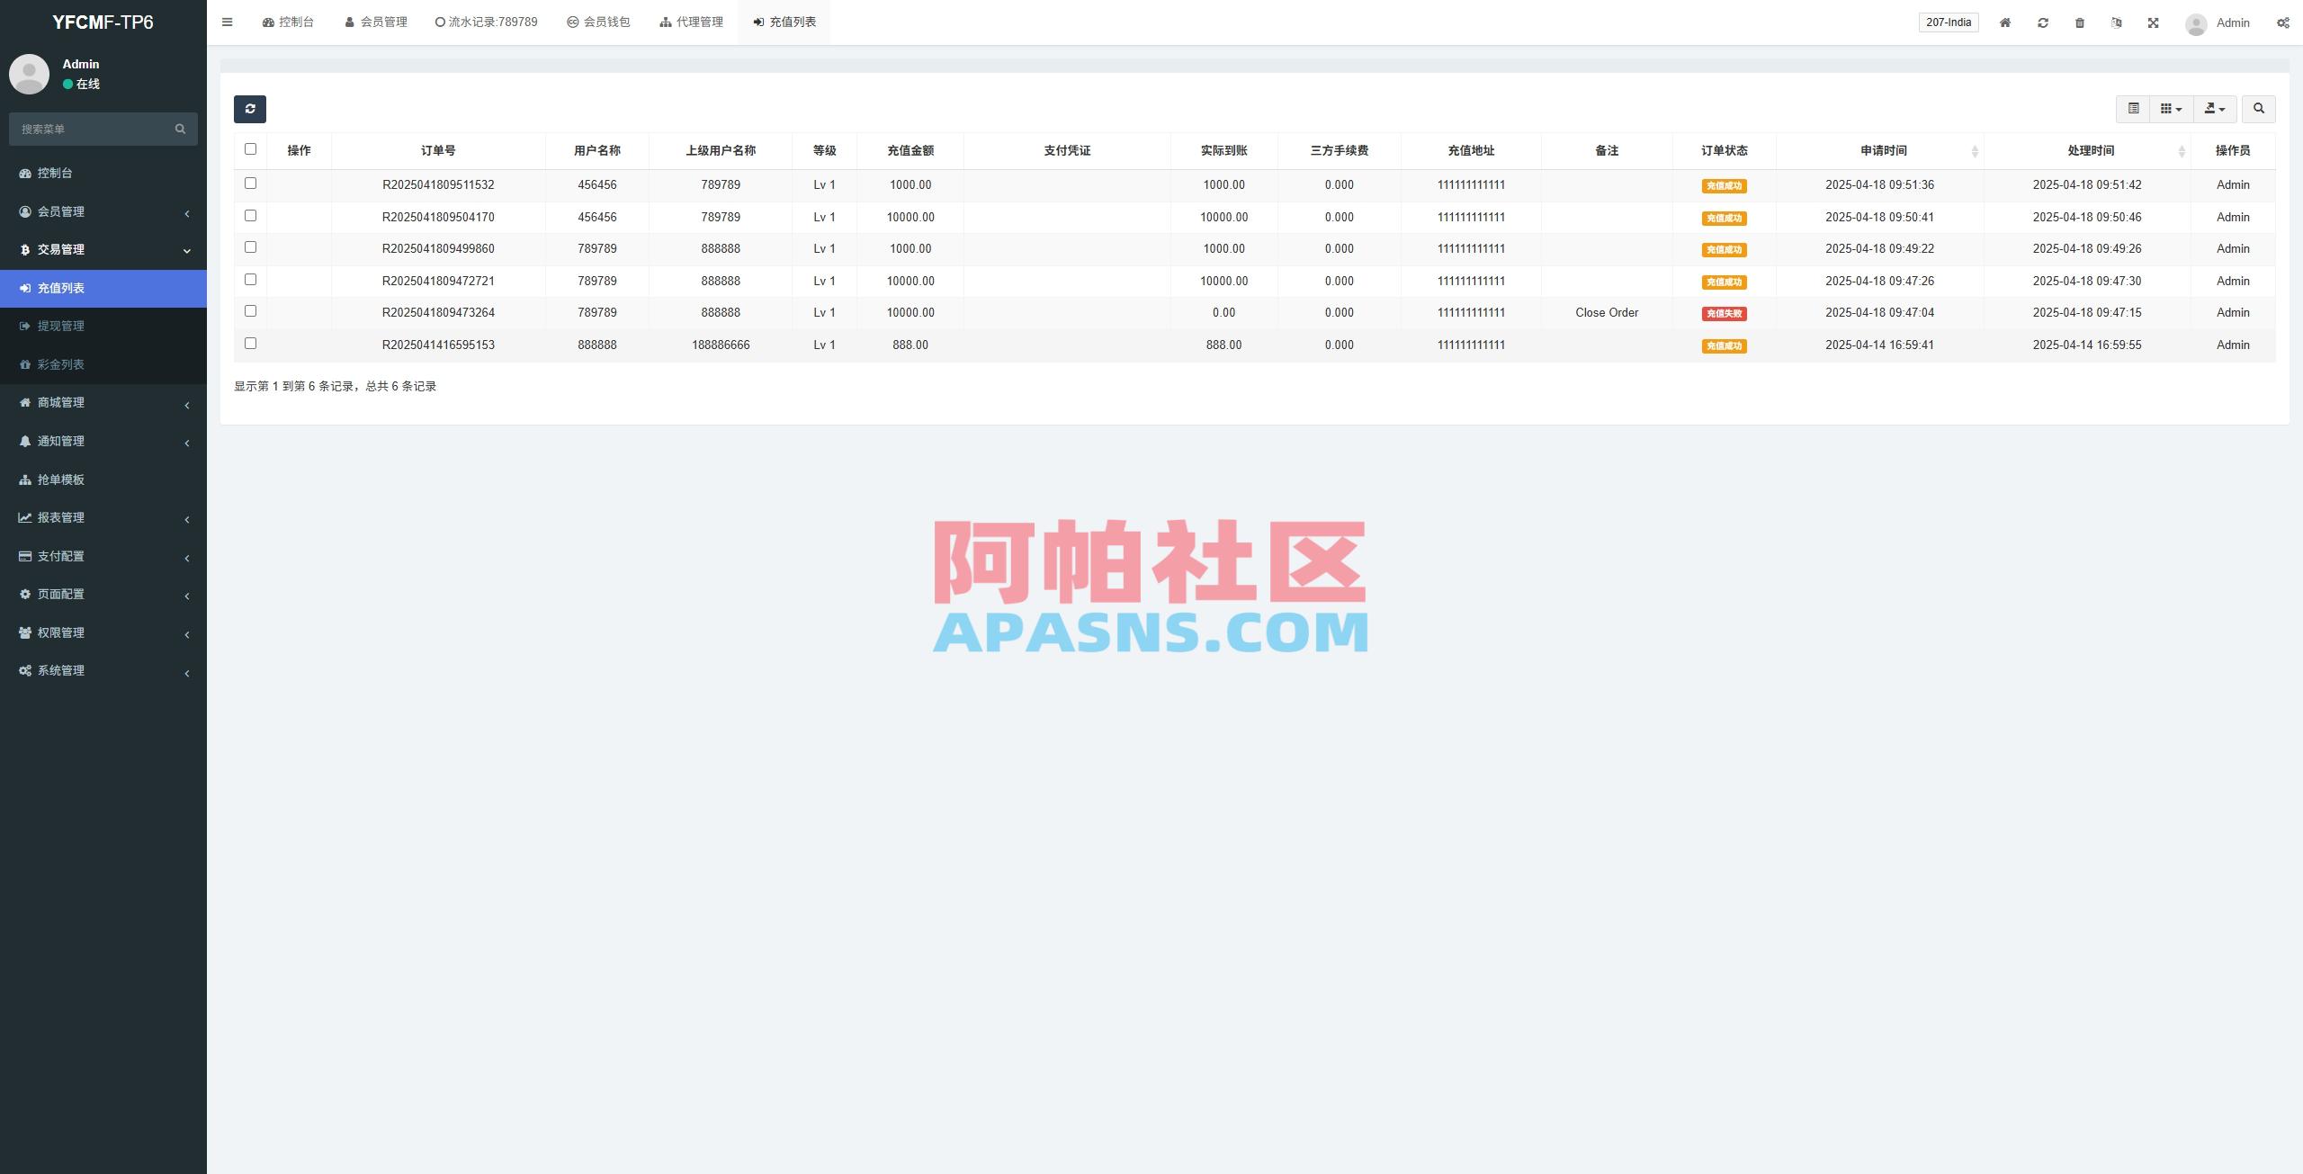The image size is (2303, 1174).
Task: Switch to the 代理管理 tab
Action: (691, 22)
